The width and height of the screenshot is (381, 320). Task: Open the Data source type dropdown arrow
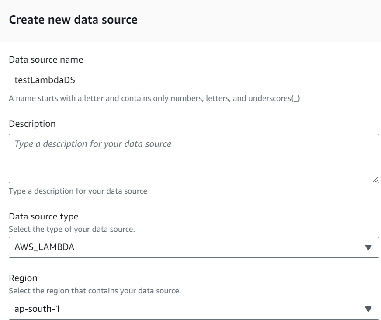pyautogui.click(x=368, y=247)
